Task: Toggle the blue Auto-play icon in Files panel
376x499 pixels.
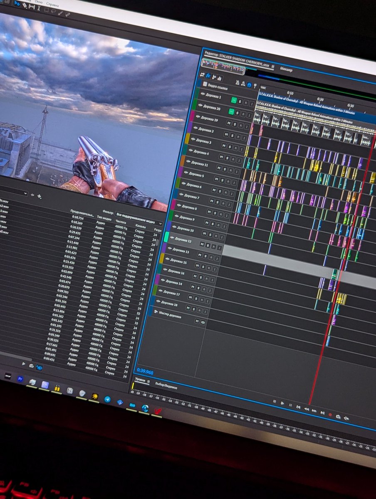Action: pyautogui.click(x=39, y=367)
